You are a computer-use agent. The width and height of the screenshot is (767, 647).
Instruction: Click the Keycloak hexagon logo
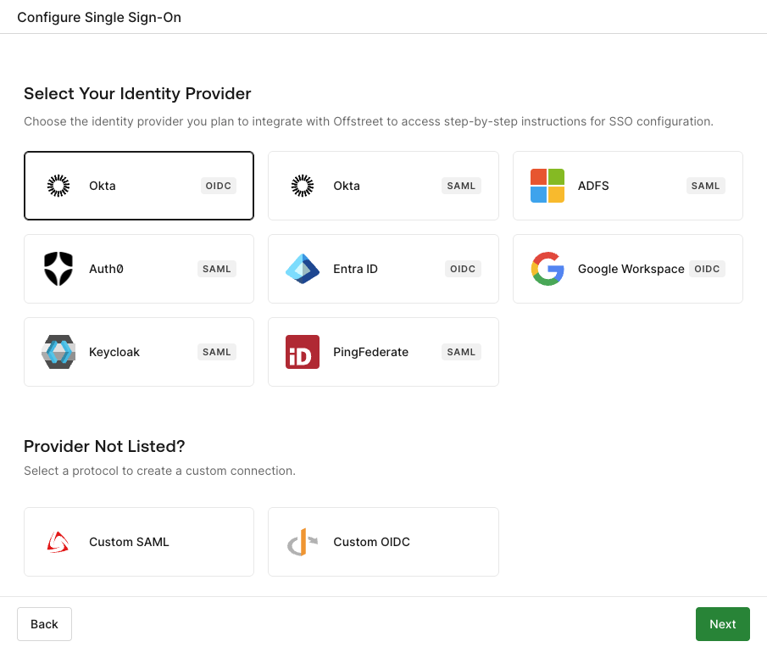click(58, 352)
